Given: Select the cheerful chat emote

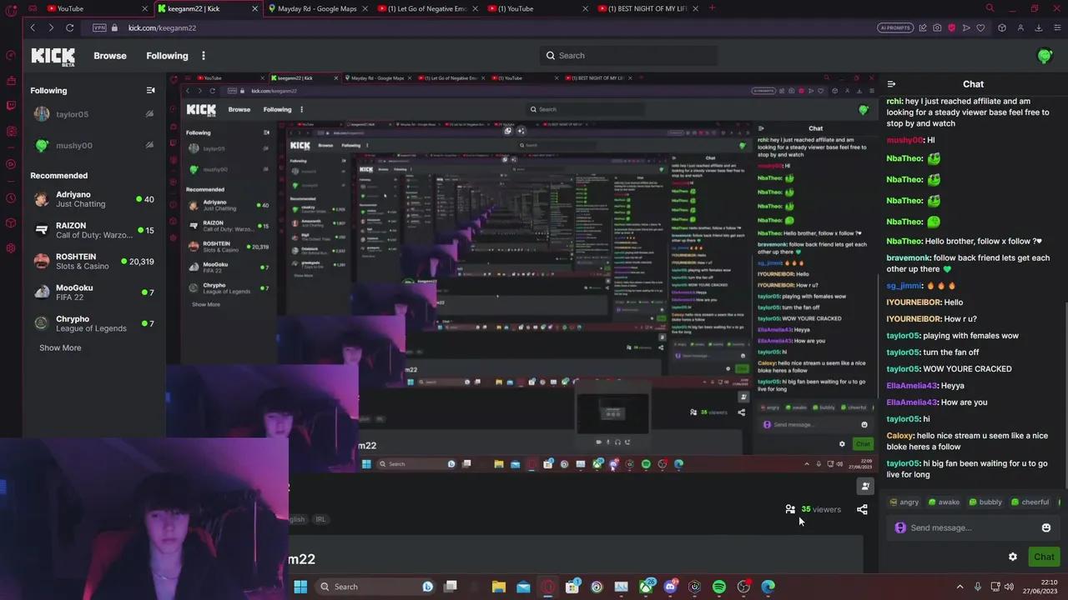Looking at the screenshot, I should [x=1030, y=502].
